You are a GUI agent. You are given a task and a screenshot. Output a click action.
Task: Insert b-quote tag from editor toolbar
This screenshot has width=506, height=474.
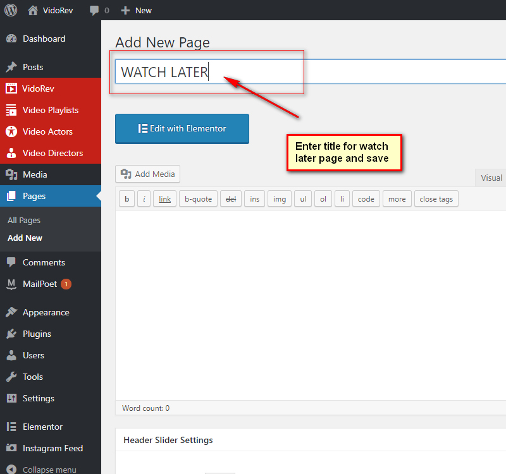tap(198, 199)
